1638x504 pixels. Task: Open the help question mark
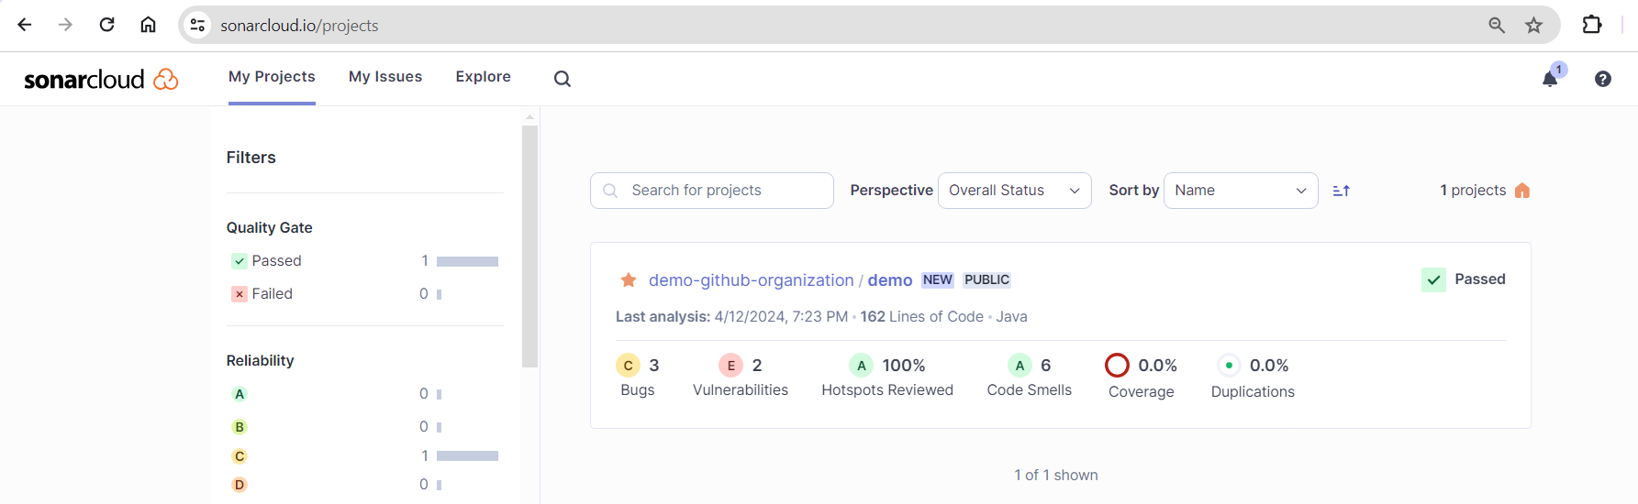coord(1603,79)
